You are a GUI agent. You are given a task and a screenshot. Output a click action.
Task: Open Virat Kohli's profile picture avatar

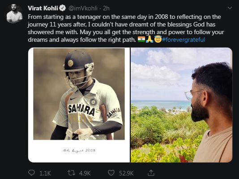tap(14, 13)
